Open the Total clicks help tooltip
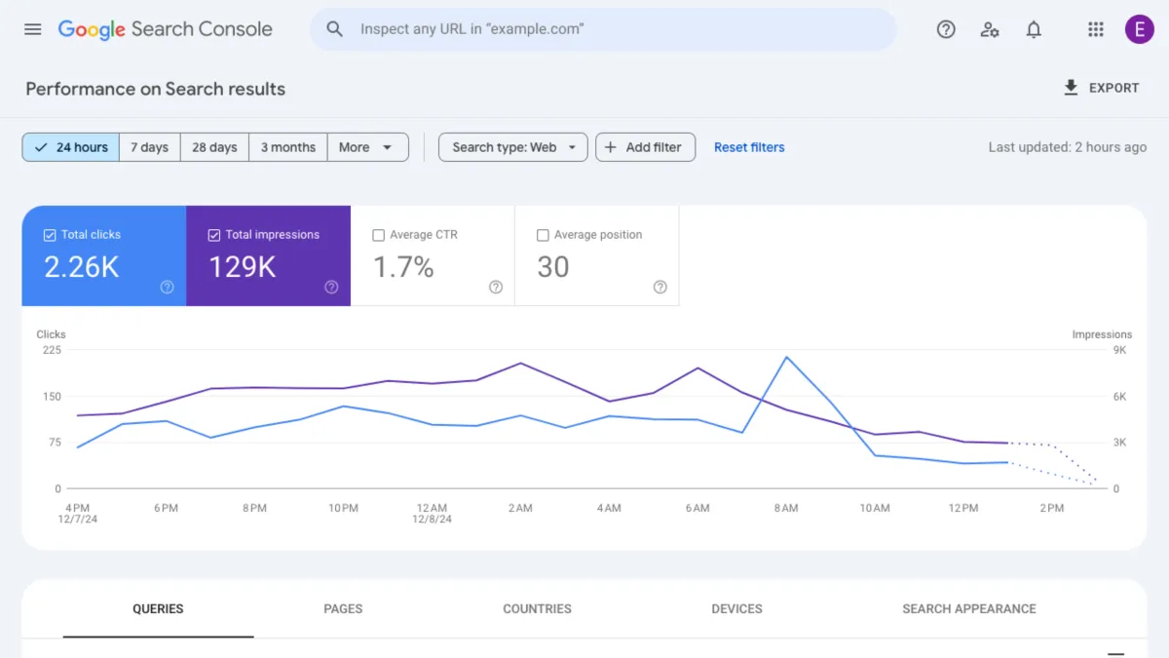Viewport: 1169px width, 658px height. pos(167,287)
